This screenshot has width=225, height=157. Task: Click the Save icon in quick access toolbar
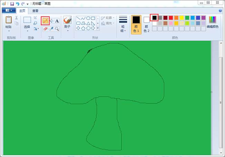(x=12, y=4)
